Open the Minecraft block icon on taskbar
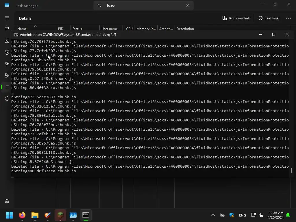The image size is (296, 222). [x=60, y=215]
